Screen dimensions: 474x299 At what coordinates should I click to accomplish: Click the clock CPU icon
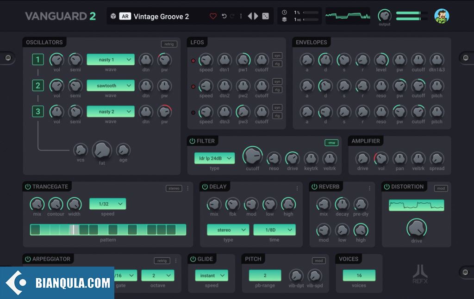[284, 12]
